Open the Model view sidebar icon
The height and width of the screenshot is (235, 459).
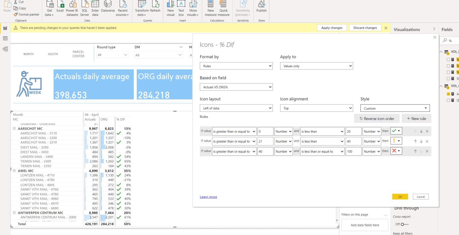[x=5, y=49]
